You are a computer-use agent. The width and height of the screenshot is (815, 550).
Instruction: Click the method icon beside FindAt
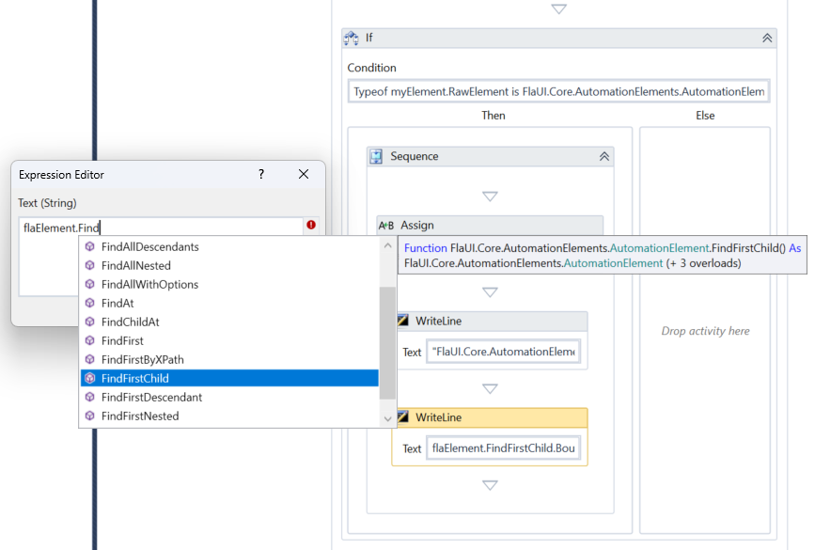(x=90, y=303)
